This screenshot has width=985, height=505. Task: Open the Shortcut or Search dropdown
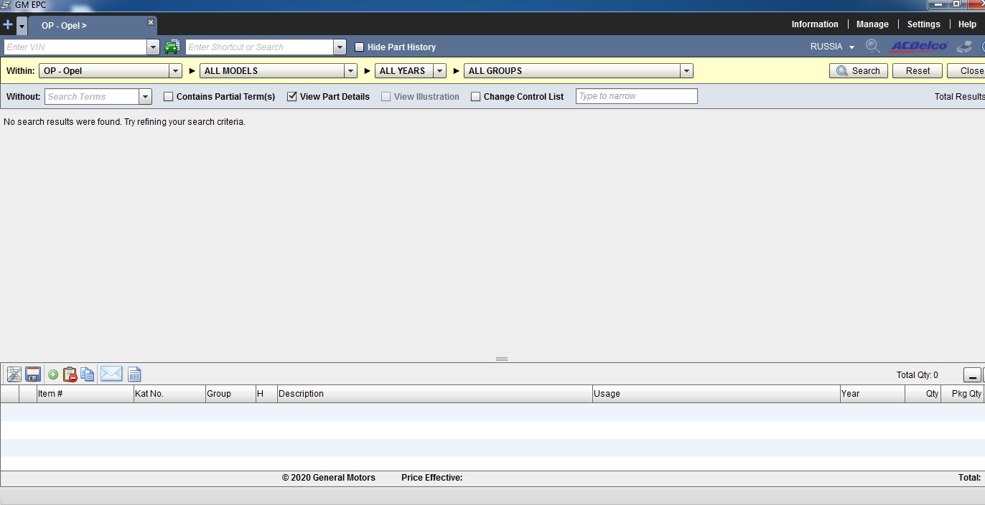340,47
